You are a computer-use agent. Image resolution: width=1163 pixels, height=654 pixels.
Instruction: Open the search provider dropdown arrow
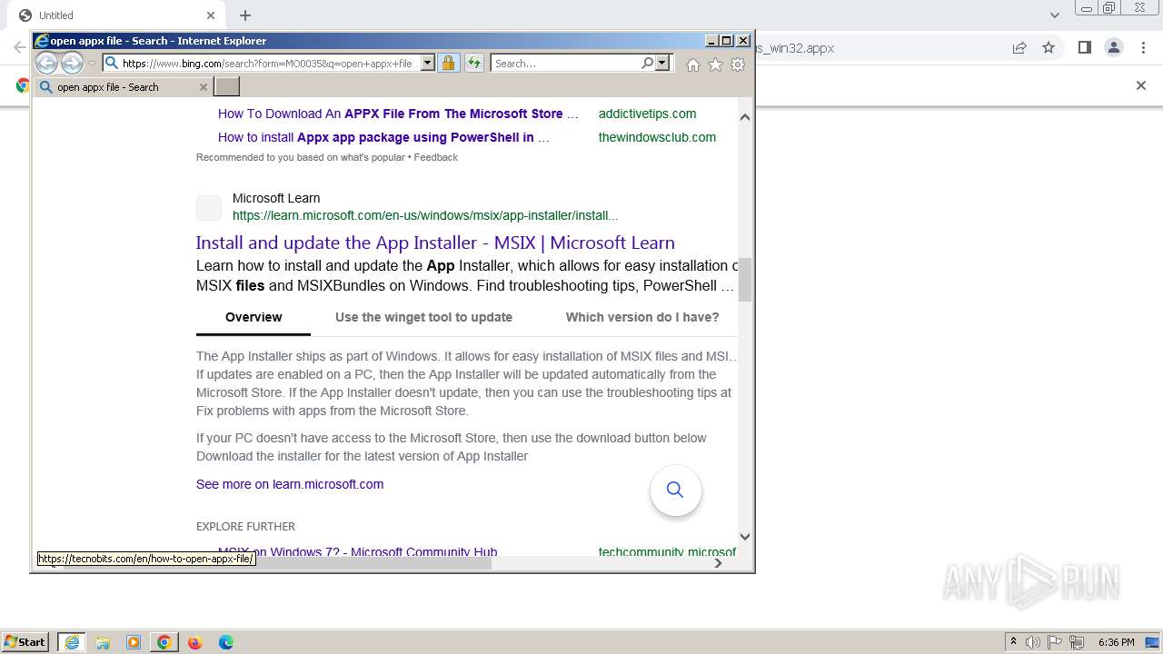click(662, 63)
